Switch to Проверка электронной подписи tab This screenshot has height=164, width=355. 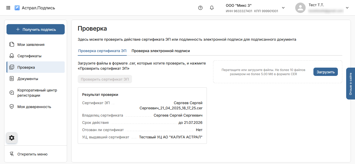pyautogui.click(x=161, y=51)
